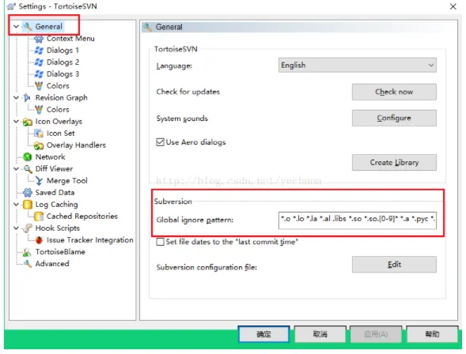Click the Icon Set icon
Image resolution: width=466 pixels, height=354 pixels.
tap(39, 134)
